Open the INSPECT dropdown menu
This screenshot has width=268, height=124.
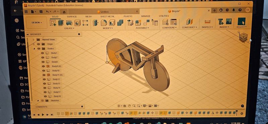coord(207,27)
